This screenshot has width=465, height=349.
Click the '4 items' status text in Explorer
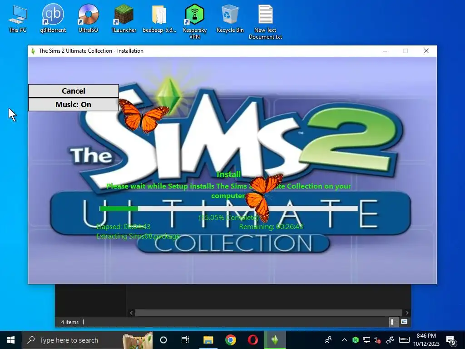coord(69,322)
